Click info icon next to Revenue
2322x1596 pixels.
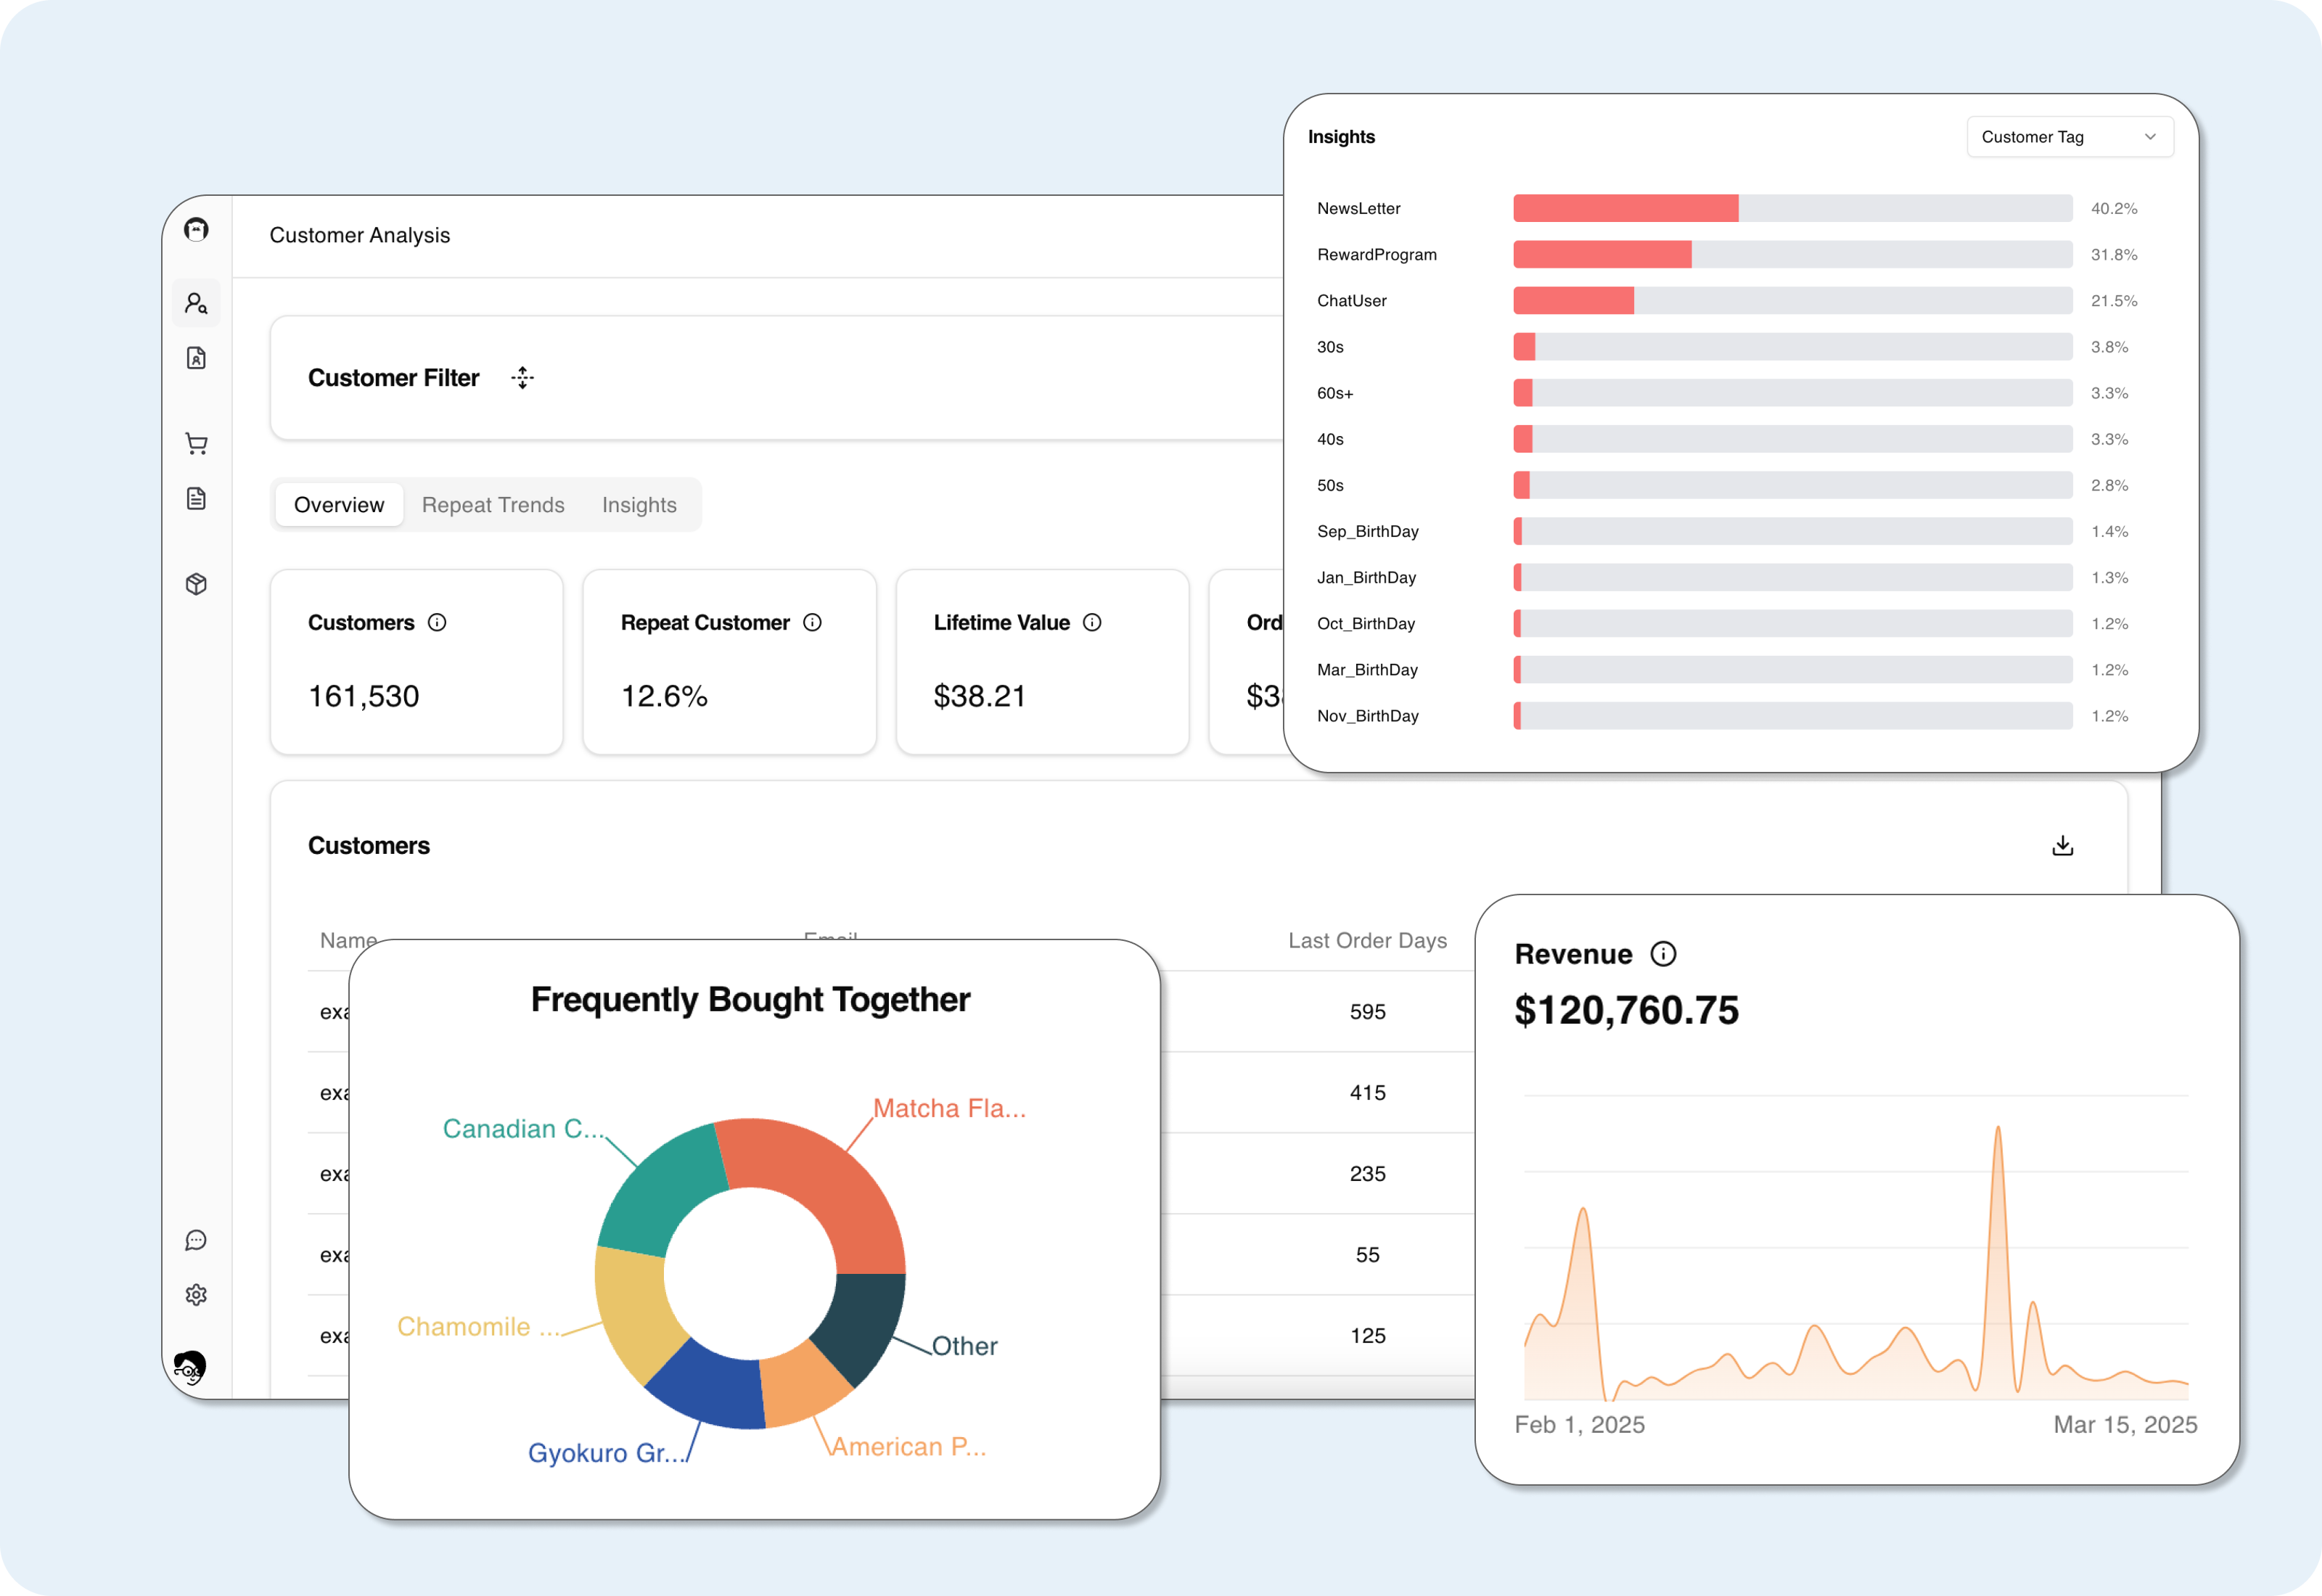pos(1663,954)
